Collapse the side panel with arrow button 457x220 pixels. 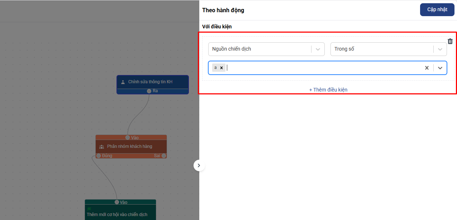point(199,165)
